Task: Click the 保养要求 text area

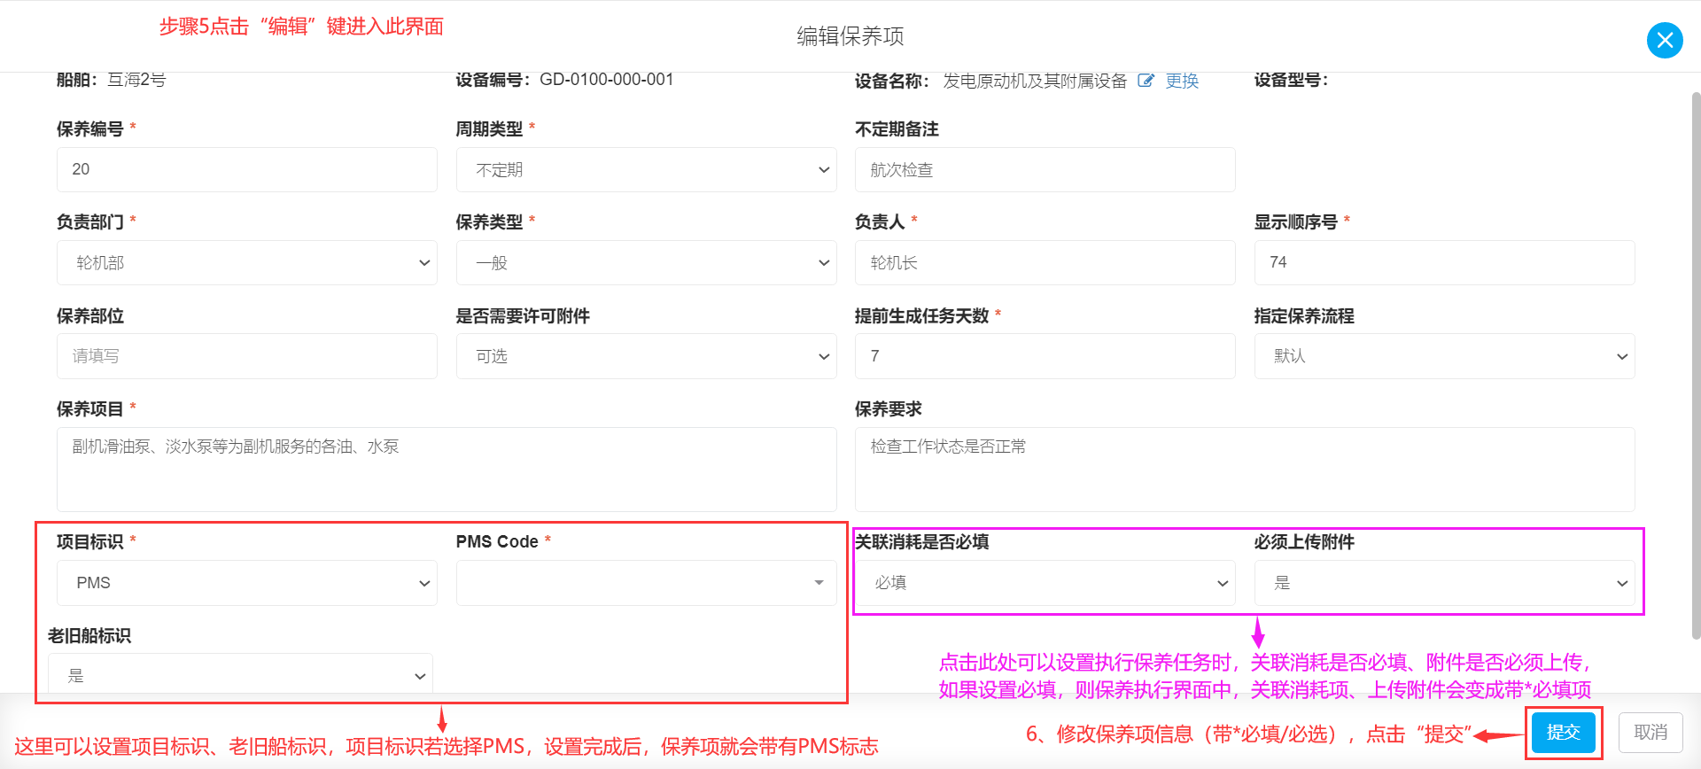Action: tap(1245, 470)
